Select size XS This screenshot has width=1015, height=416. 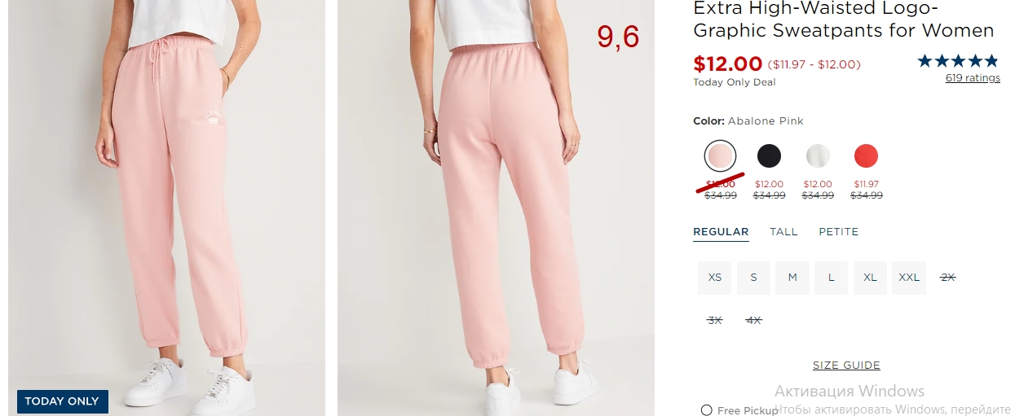click(x=715, y=278)
